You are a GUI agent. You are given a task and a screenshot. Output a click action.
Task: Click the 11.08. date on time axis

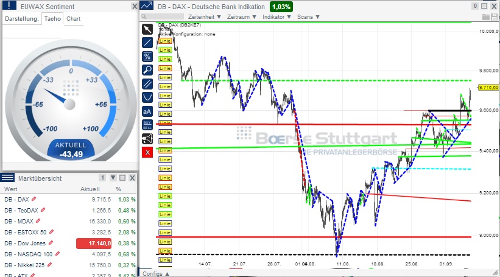343,264
